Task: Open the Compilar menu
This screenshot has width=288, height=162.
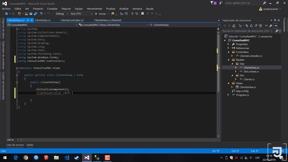Action: tap(52, 9)
